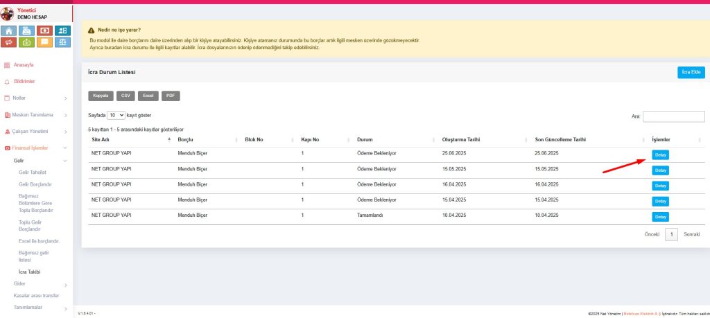This screenshot has height=318, width=710.
Task: Click the balance scales icon tile
Action: (x=62, y=43)
